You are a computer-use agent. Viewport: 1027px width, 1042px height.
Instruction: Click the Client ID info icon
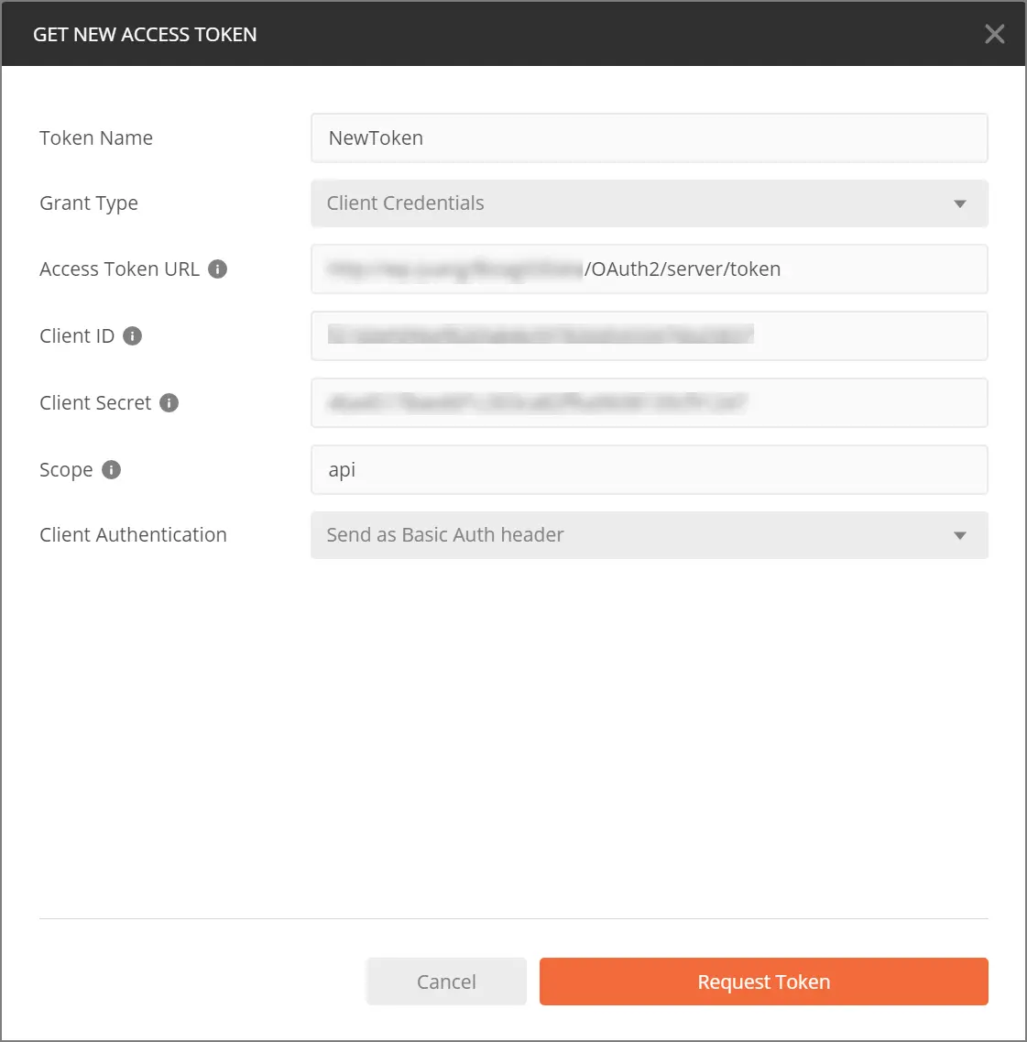[x=132, y=336]
